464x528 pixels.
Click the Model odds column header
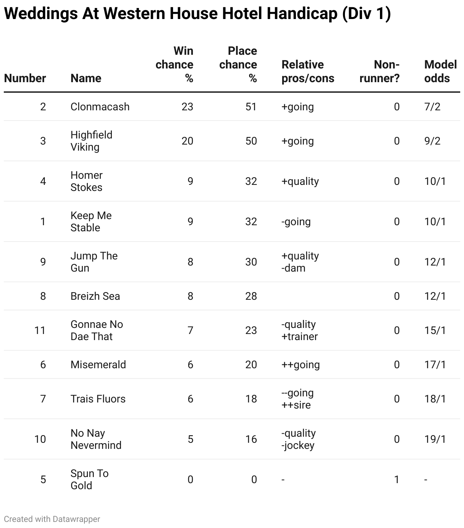[440, 72]
